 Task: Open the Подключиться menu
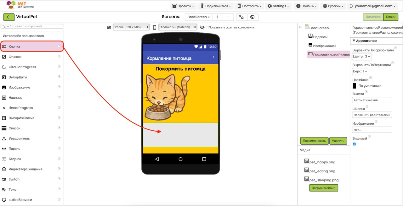(216, 6)
